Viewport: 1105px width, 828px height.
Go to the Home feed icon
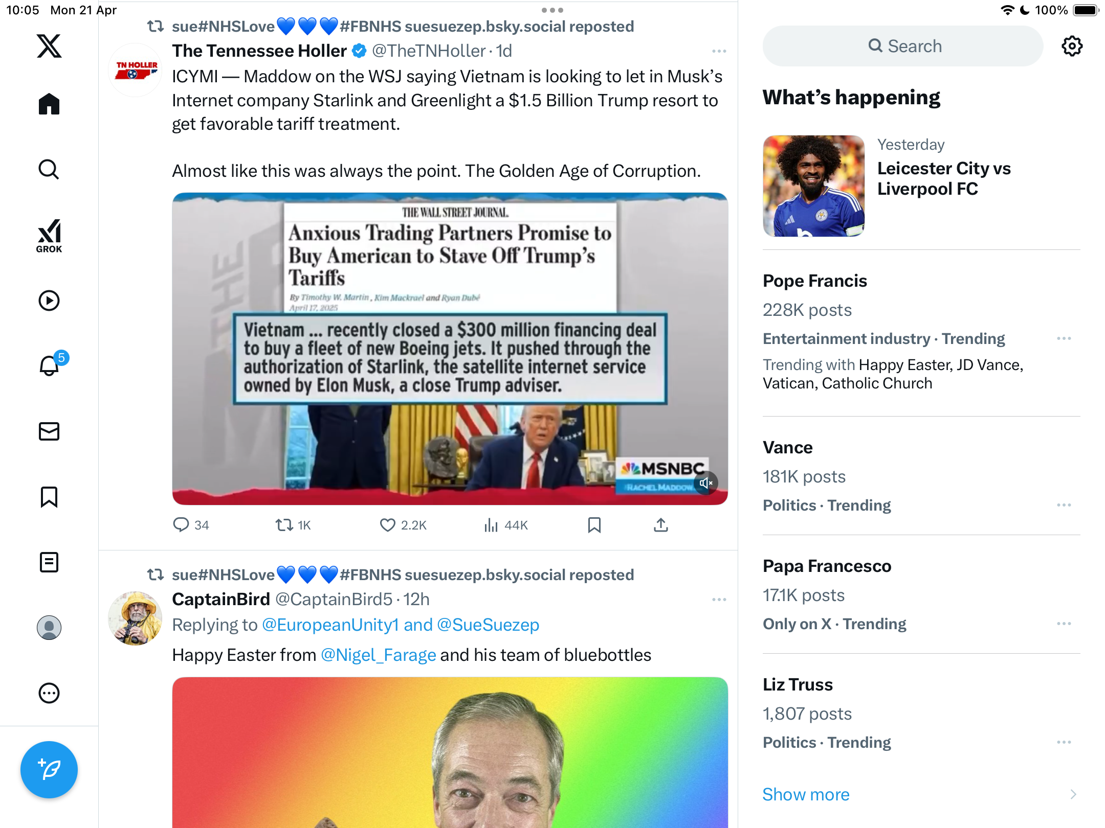click(x=49, y=104)
